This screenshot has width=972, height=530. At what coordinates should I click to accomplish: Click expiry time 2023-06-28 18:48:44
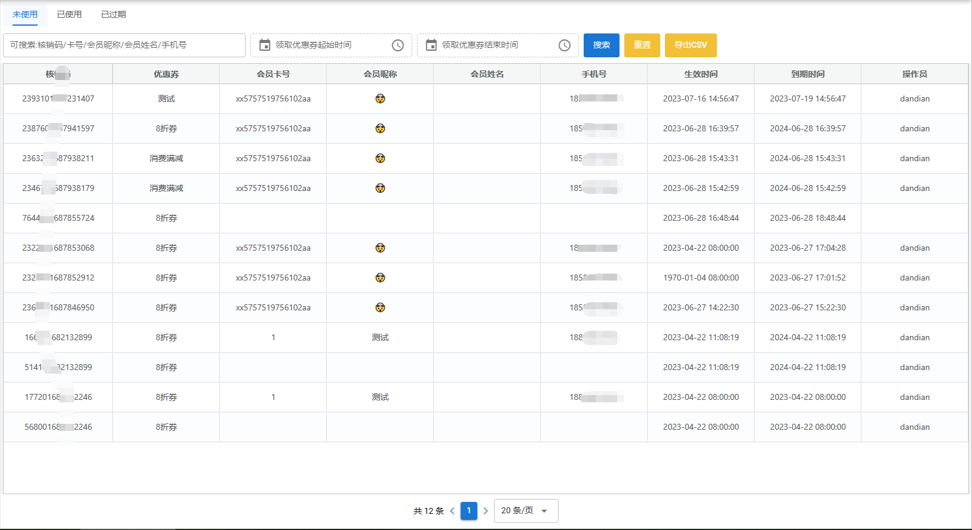click(x=808, y=218)
